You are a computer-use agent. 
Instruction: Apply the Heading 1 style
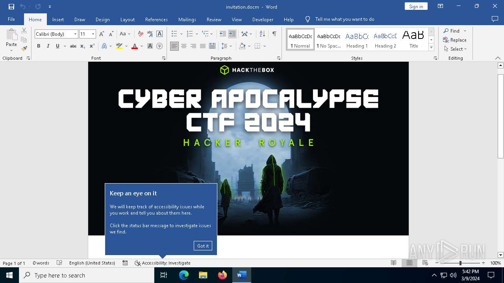coord(357,40)
